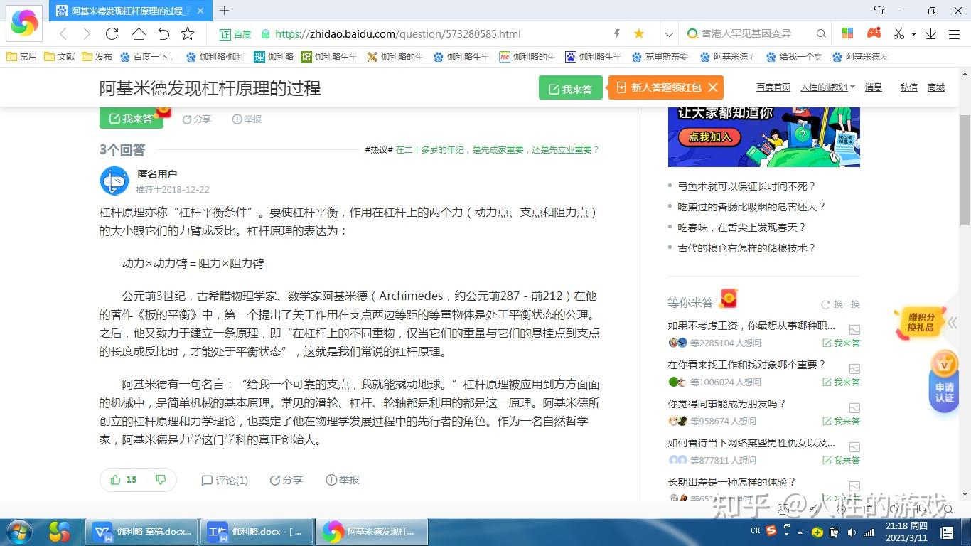Image resolution: width=971 pixels, height=546 pixels.
Task: Open the screenshot tool dropdown arrow
Action: pos(915,34)
